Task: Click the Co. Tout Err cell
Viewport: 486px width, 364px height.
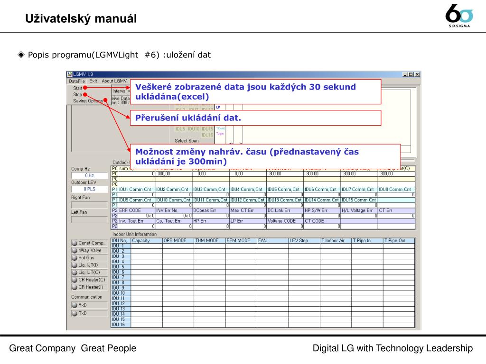Action: click(x=174, y=221)
